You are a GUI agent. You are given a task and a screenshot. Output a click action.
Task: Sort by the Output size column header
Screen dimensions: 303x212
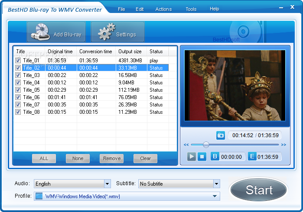131,51
